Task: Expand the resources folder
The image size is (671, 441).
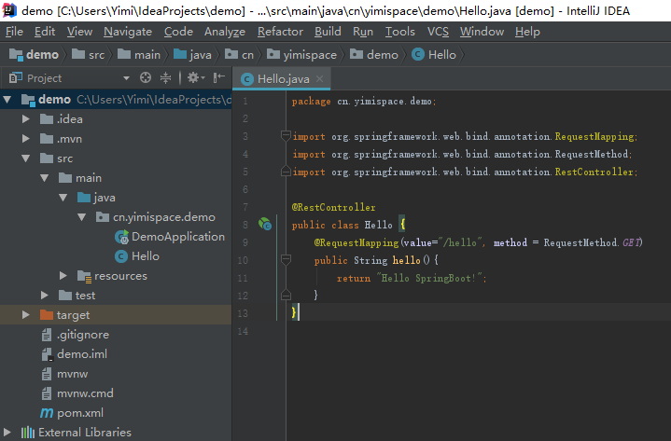Action: 63,276
